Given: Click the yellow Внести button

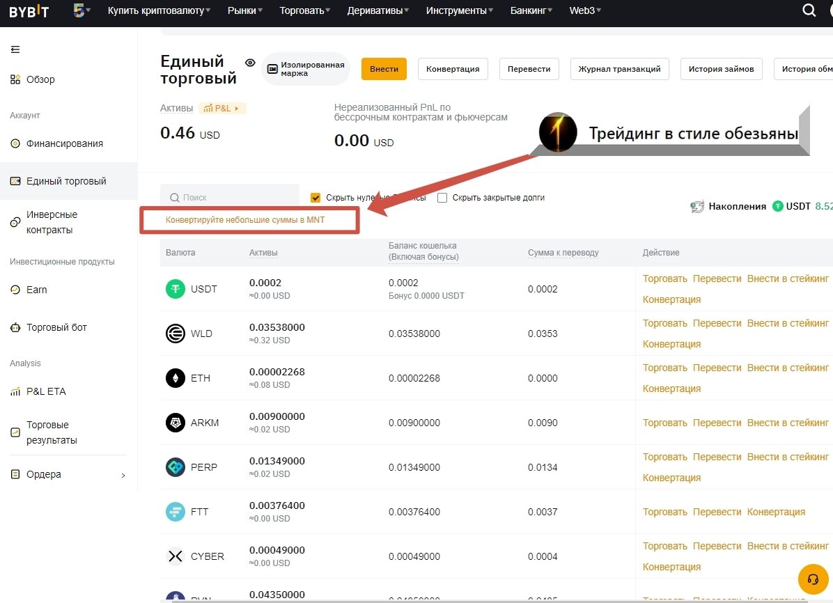Looking at the screenshot, I should click(384, 69).
